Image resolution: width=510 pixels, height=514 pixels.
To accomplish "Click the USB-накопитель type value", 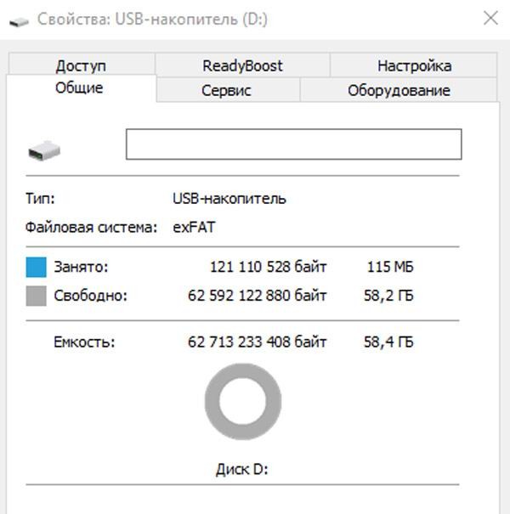I will pyautogui.click(x=229, y=199).
